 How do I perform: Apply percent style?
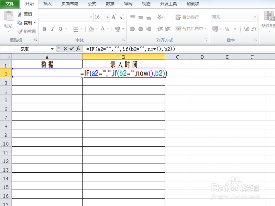point(227,29)
